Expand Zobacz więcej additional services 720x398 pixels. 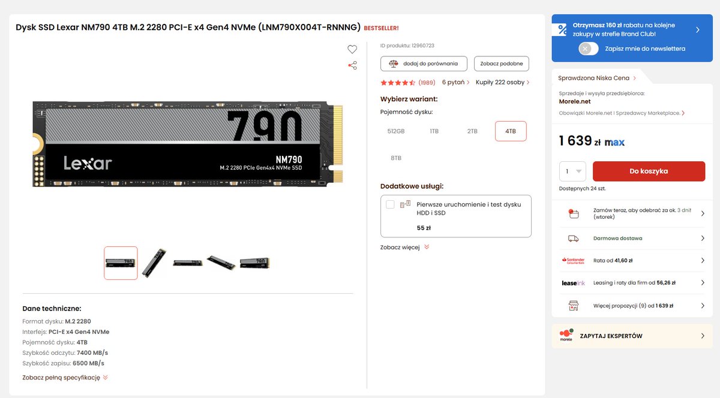[x=405, y=247]
